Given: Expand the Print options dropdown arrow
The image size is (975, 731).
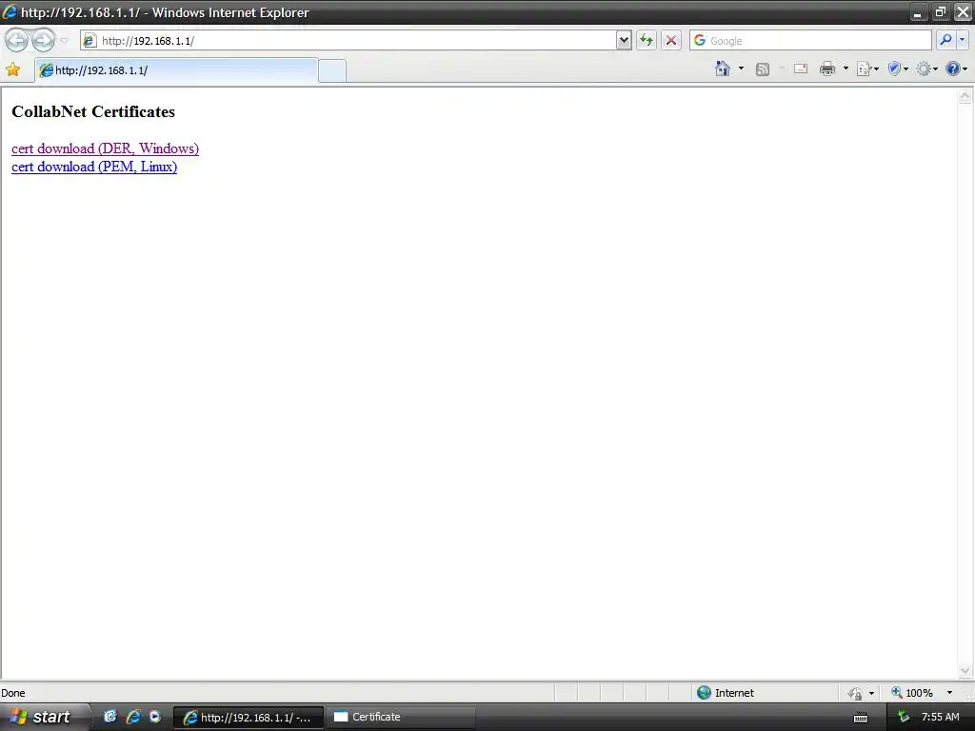Looking at the screenshot, I should (846, 69).
